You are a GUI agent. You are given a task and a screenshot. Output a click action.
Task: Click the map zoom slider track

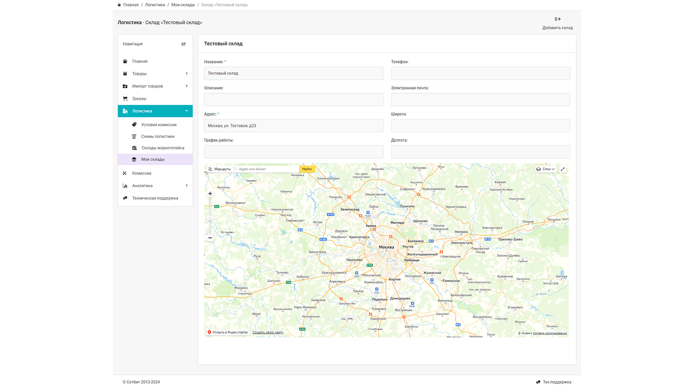210,215
